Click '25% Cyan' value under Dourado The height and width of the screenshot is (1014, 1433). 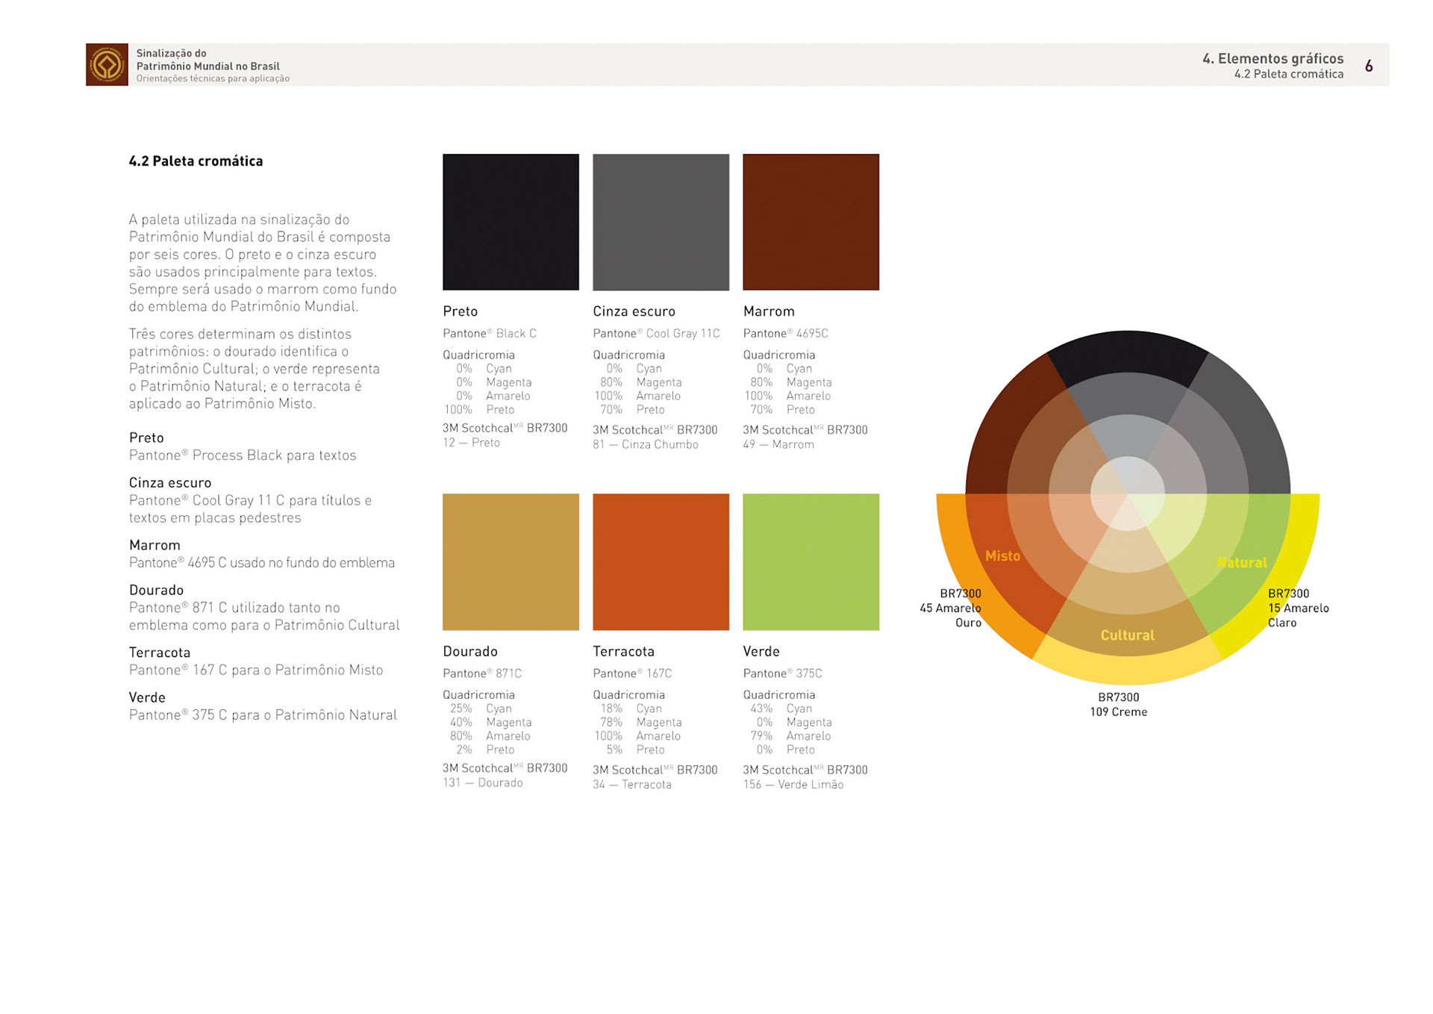(481, 708)
